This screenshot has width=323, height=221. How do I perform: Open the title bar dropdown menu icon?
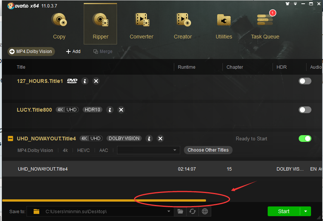(x=295, y=4)
